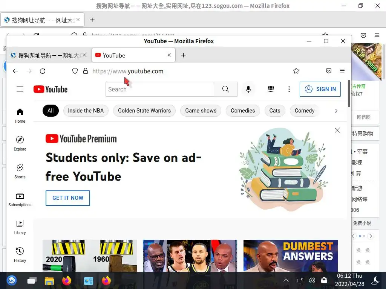Open file manager from taskbar
386x289 pixels.
click(x=49, y=280)
